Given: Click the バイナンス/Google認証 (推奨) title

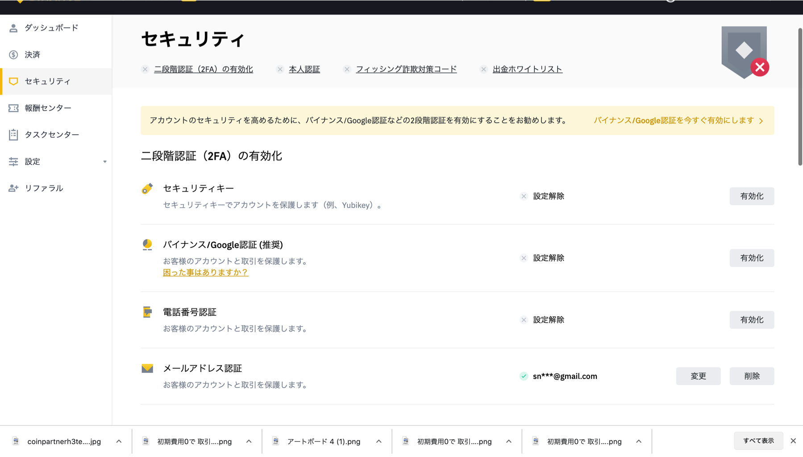Looking at the screenshot, I should point(223,245).
